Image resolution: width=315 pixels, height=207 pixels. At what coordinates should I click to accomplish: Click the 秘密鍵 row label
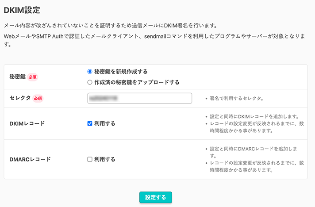[x=17, y=77]
